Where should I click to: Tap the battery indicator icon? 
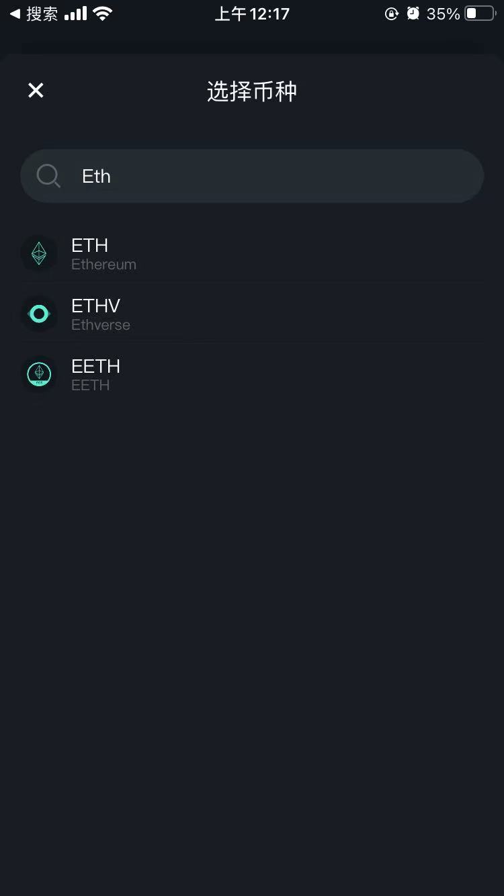[480, 13]
